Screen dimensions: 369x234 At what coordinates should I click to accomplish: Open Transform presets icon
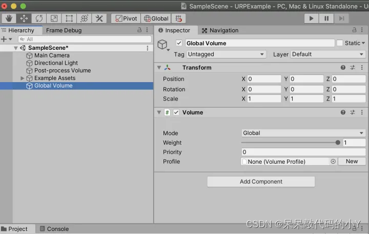352,68
